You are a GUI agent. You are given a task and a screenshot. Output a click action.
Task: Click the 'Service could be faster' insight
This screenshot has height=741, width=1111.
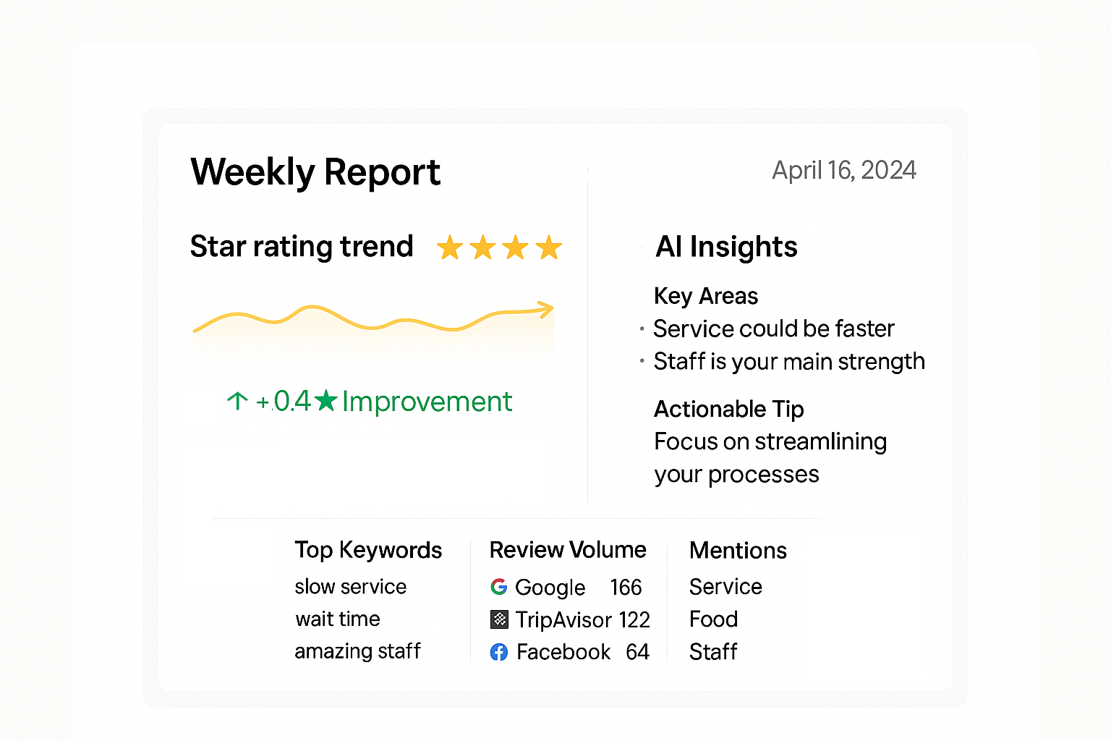coord(774,329)
